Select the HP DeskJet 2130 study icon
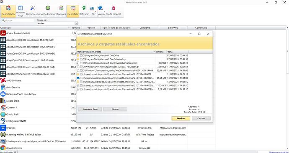The height and width of the screenshot is (153, 289). (x=3, y=141)
